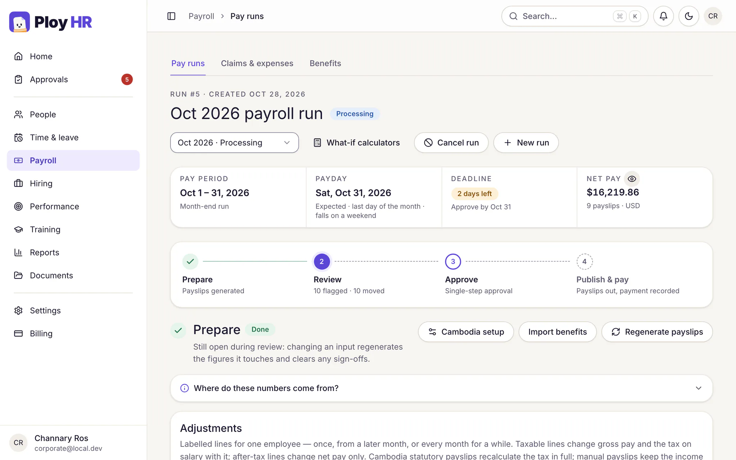Click the New run button
This screenshot has width=736, height=460.
click(526, 143)
